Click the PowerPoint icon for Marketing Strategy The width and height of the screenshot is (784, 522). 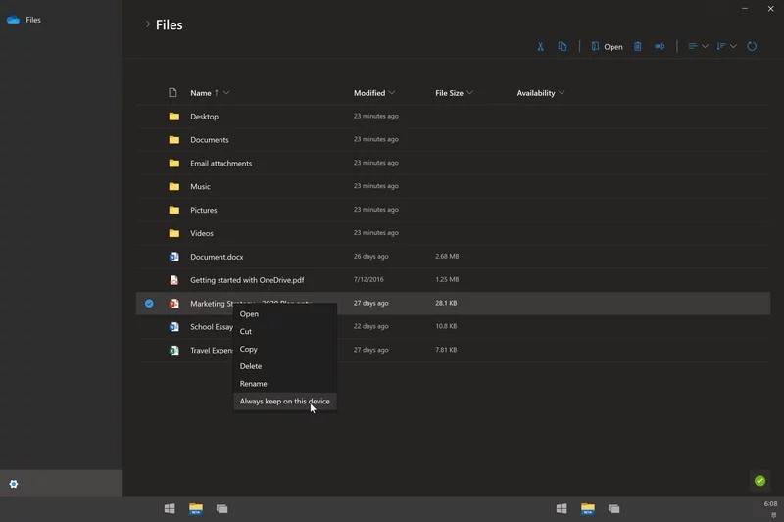point(174,304)
